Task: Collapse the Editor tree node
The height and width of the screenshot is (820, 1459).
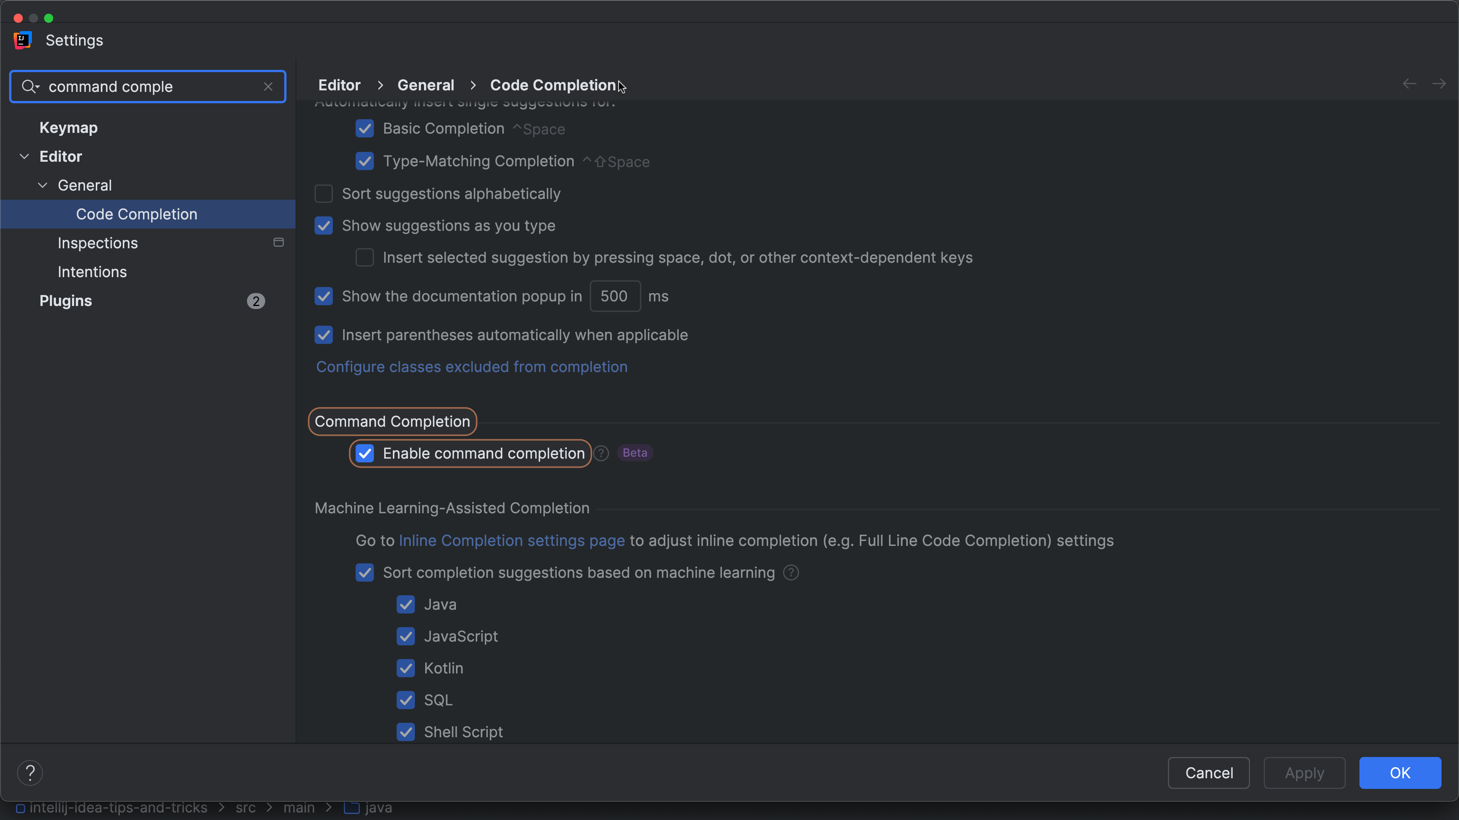Action: pyautogui.click(x=24, y=156)
